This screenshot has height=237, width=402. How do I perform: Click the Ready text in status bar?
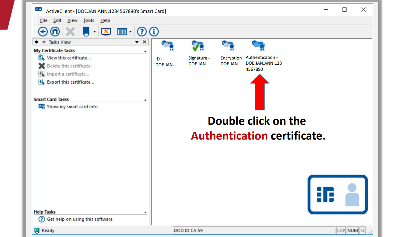click(48, 231)
